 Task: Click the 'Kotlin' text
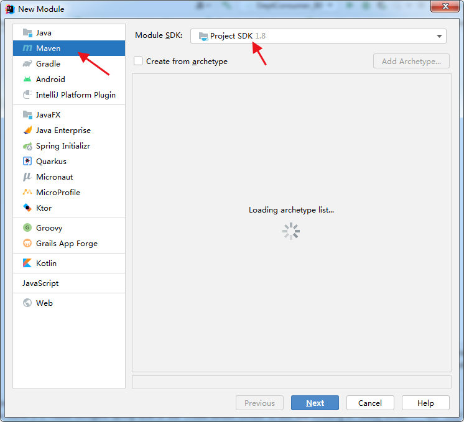pyautogui.click(x=46, y=263)
